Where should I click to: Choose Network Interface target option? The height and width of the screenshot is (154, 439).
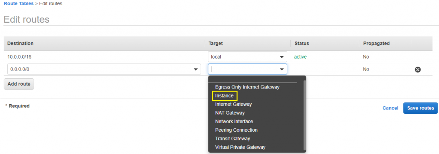(234, 121)
